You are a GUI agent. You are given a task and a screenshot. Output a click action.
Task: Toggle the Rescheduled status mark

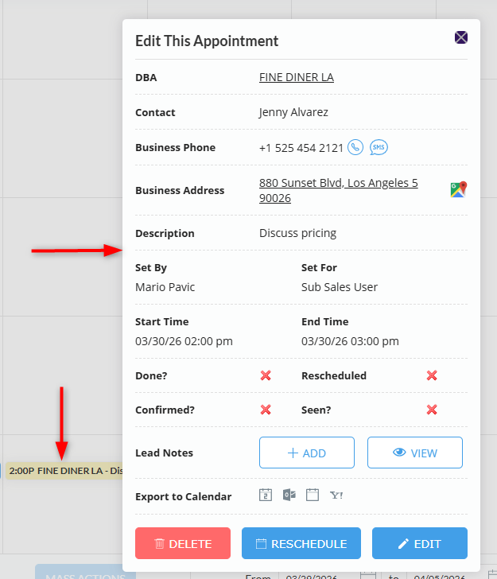click(432, 375)
